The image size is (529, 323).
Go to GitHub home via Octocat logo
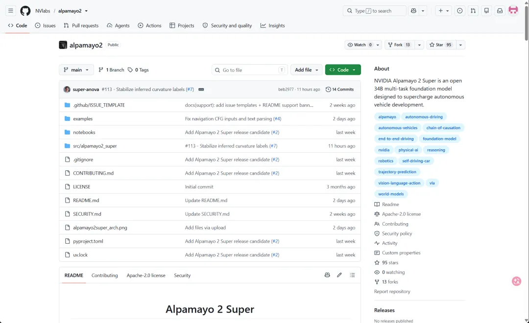(x=25, y=11)
